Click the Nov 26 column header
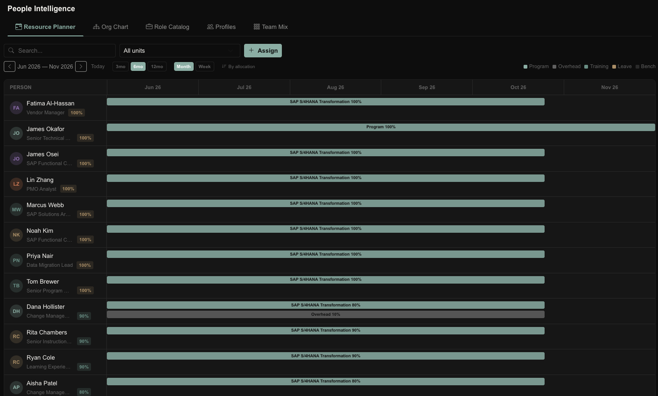658x396 pixels. pyautogui.click(x=609, y=87)
